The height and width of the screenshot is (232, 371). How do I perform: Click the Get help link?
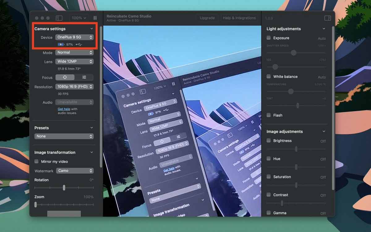[64, 109]
